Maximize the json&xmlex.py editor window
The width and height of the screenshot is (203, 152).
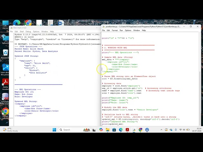coord(191,27)
